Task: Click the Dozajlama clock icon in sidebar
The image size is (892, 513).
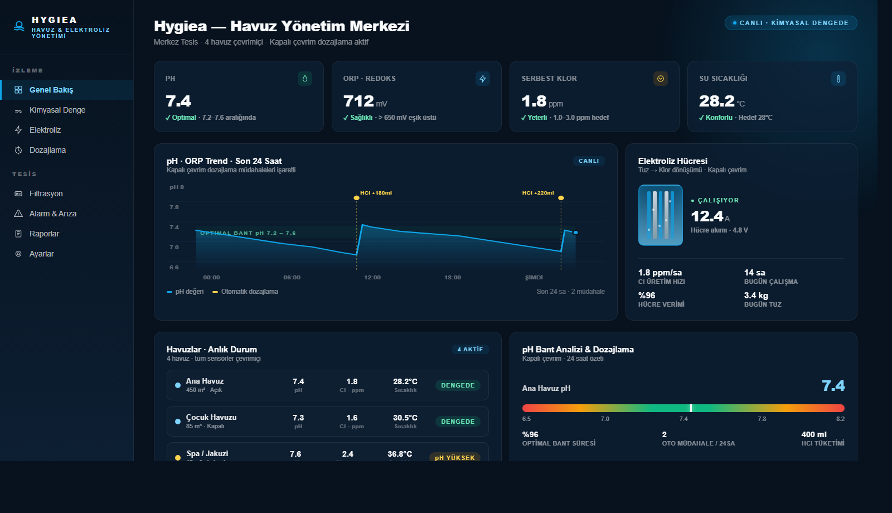Action: click(x=18, y=150)
